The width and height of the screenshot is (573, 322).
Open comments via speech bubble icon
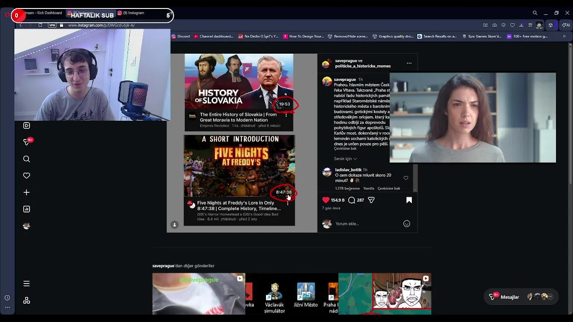pyautogui.click(x=352, y=200)
